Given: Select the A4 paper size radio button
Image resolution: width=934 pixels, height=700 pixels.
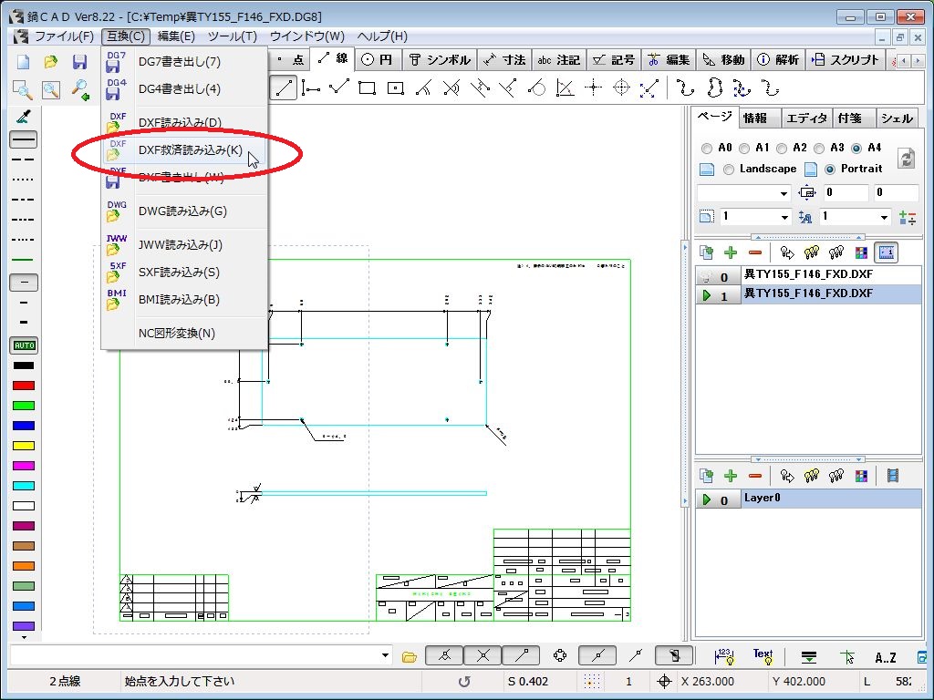Looking at the screenshot, I should pyautogui.click(x=856, y=149).
